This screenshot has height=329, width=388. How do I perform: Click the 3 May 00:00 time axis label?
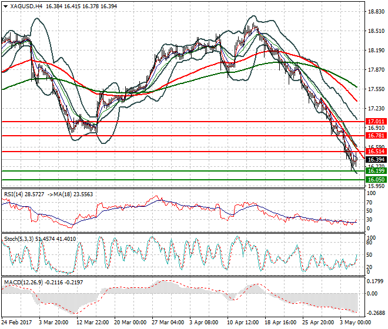click(355, 323)
